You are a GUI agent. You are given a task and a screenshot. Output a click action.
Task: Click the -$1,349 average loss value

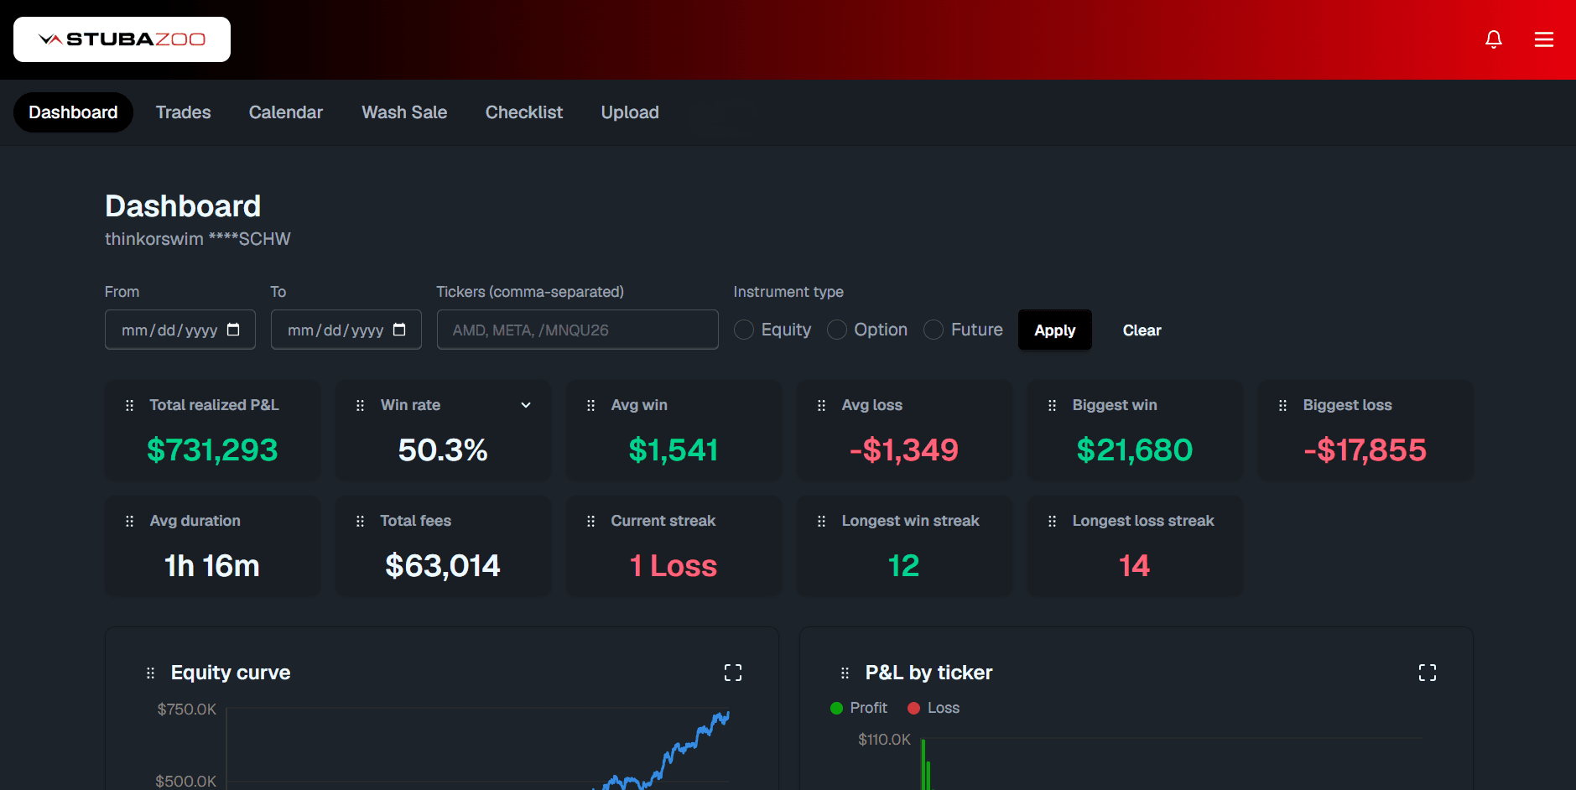(904, 450)
